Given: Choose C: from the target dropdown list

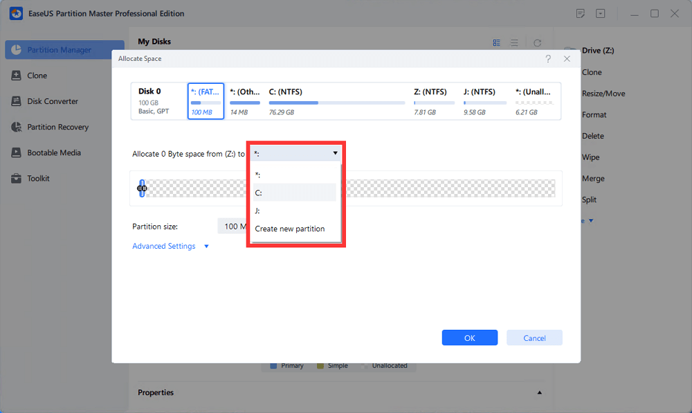Looking at the screenshot, I should click(294, 193).
